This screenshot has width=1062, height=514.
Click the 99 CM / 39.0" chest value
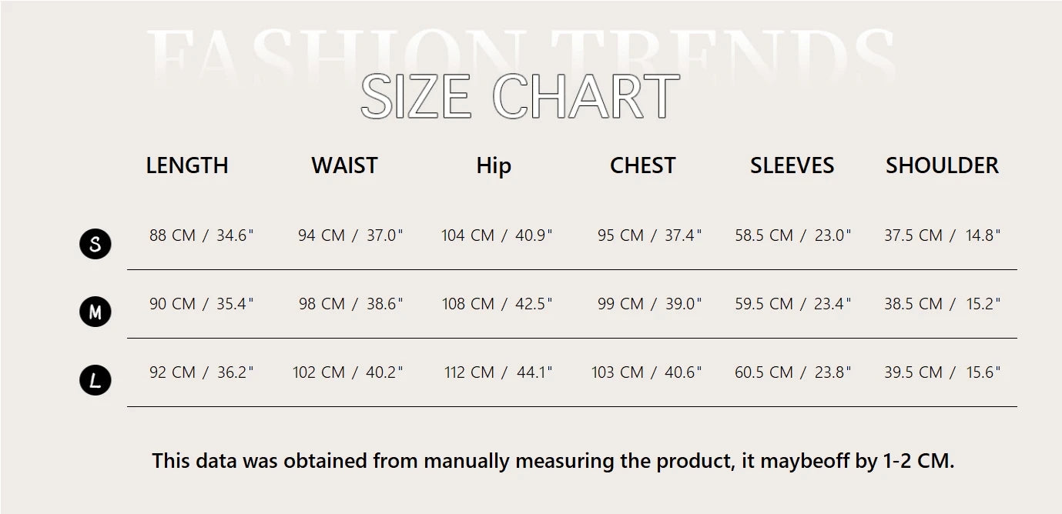[649, 304]
